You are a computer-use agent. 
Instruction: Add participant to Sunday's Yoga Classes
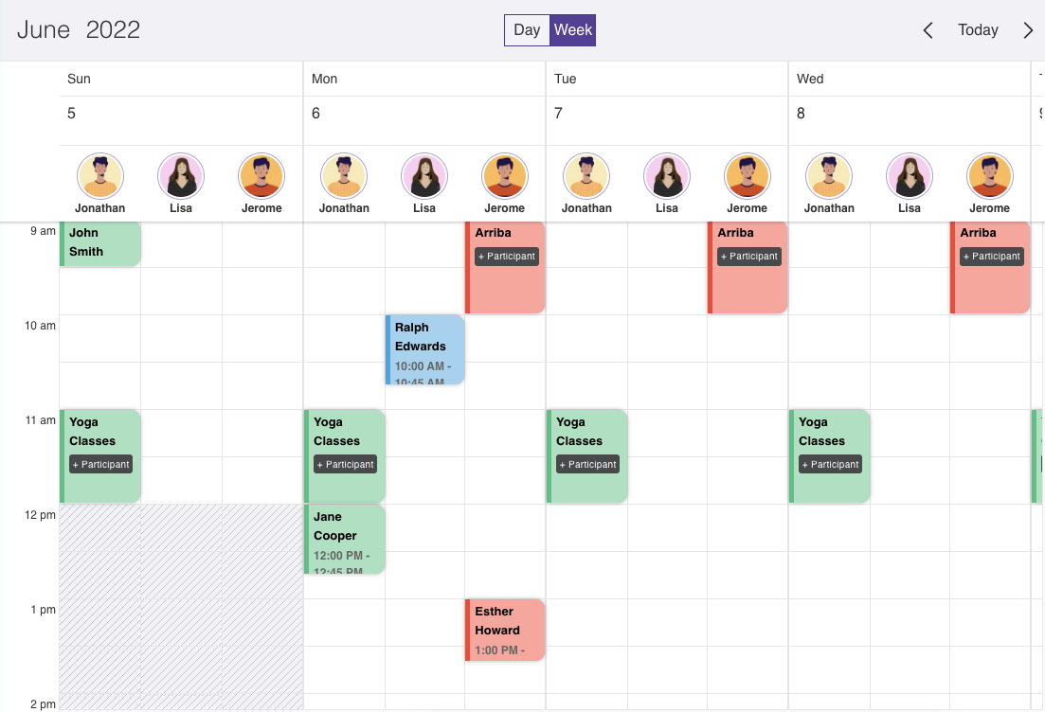click(x=100, y=465)
